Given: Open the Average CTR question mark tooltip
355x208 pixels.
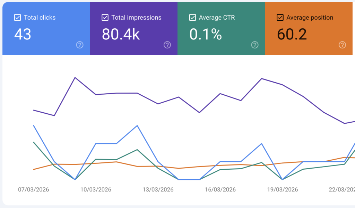Looking at the screenshot, I should [x=255, y=45].
